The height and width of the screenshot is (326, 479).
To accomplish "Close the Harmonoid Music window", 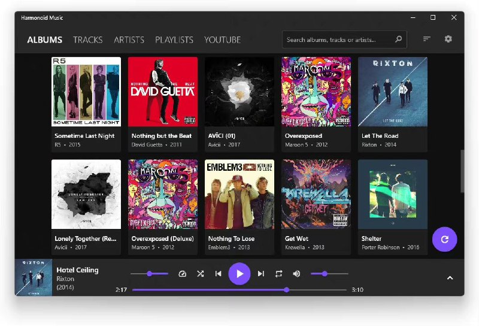I will (454, 18).
